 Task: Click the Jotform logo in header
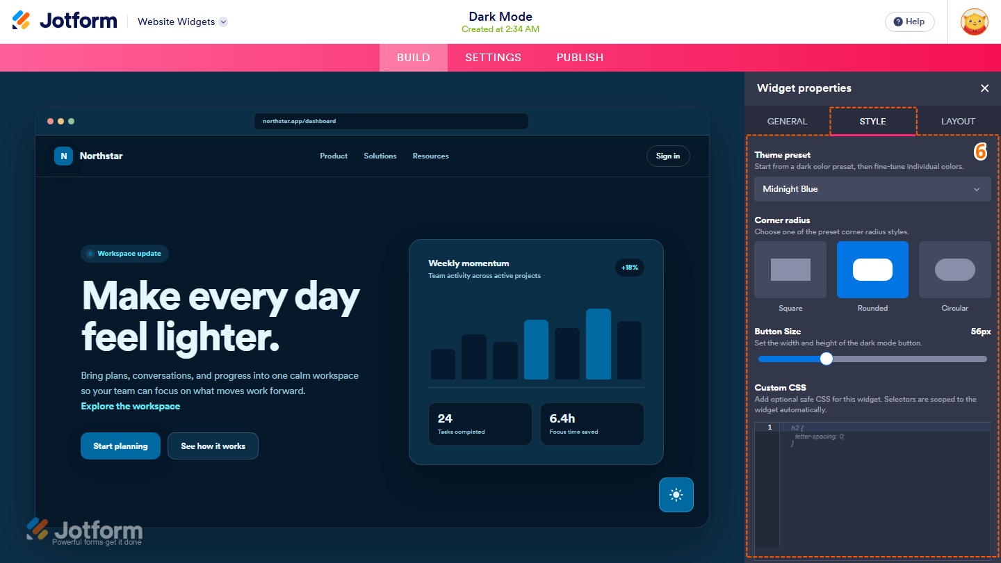click(65, 21)
